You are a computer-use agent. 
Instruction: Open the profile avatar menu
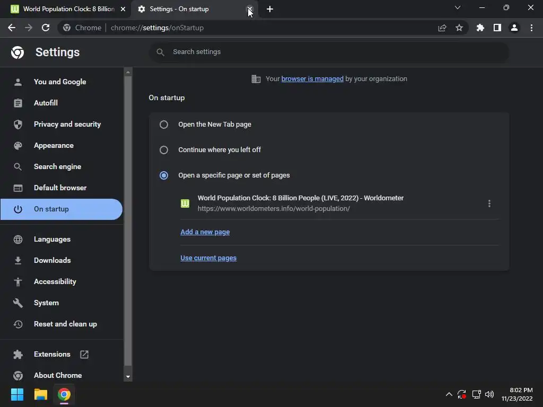coord(514,28)
